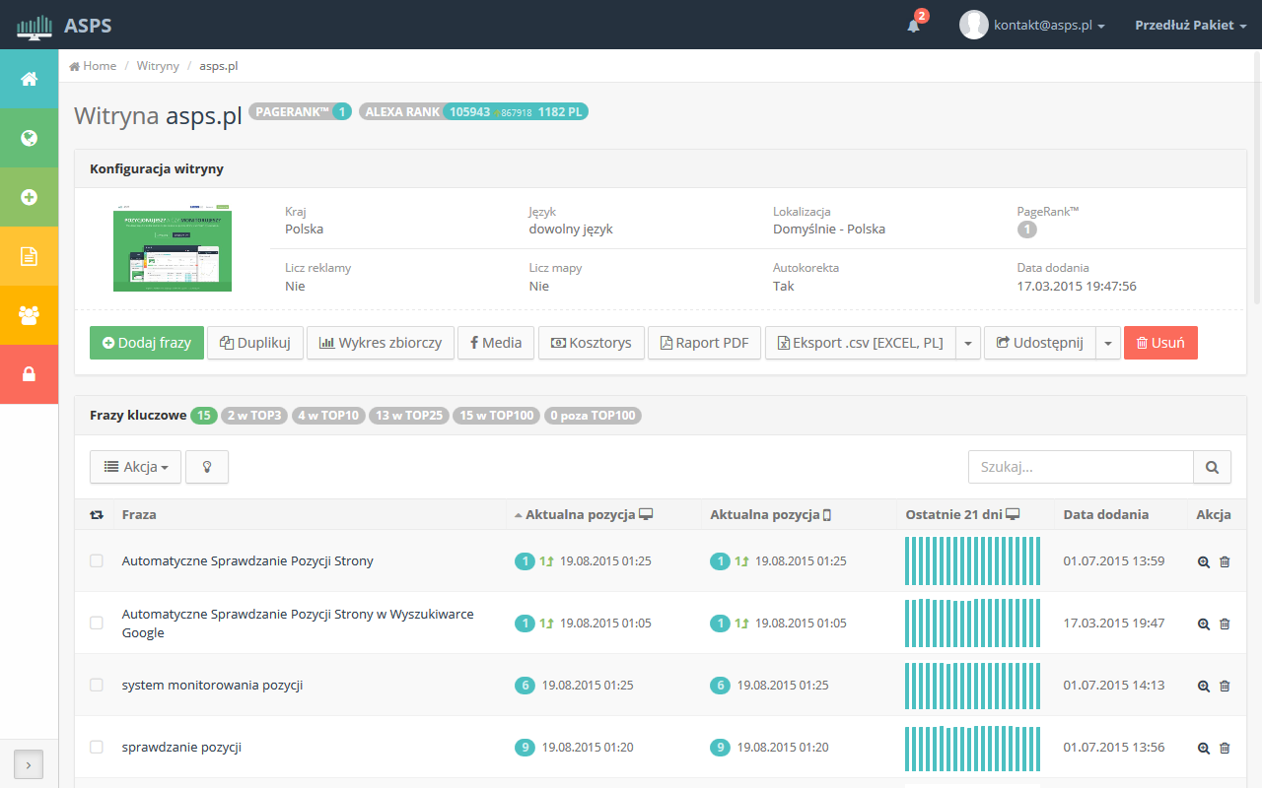Go to Witryny breadcrumb
The height and width of the screenshot is (788, 1262).
158,66
